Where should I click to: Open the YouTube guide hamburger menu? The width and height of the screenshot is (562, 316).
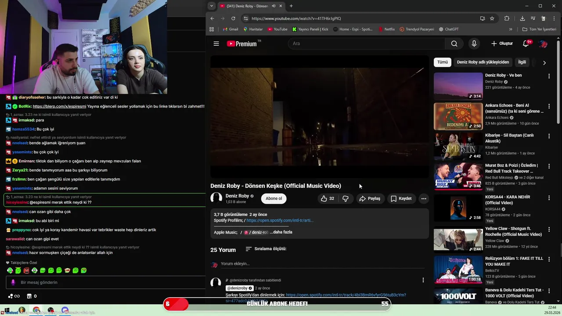pos(216,43)
